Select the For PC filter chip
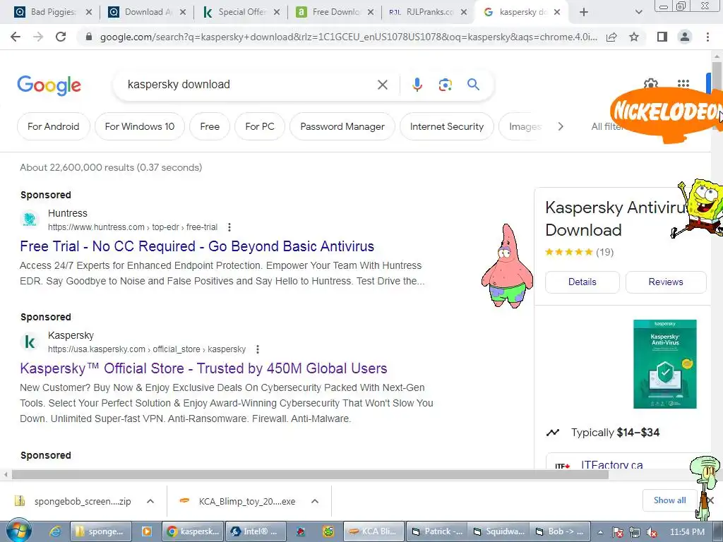Viewport: 723px width, 542px height. coord(260,126)
